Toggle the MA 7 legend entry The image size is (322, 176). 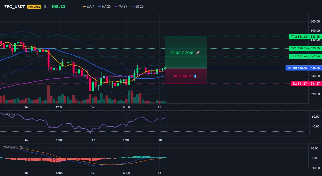click(88, 7)
